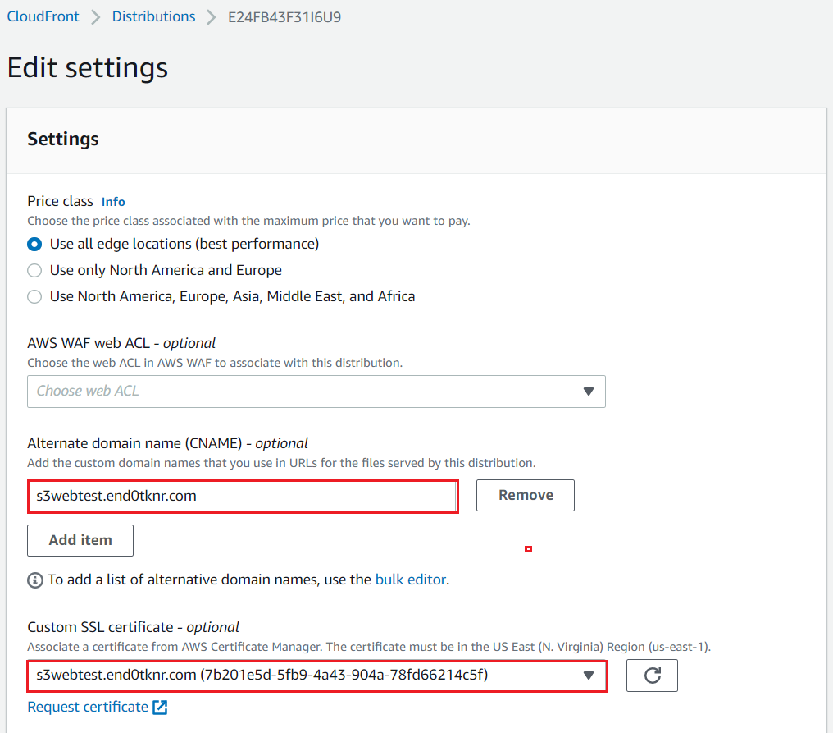Click the dropdown arrow on web ACL selector
Image resolution: width=833 pixels, height=733 pixels.
(588, 392)
